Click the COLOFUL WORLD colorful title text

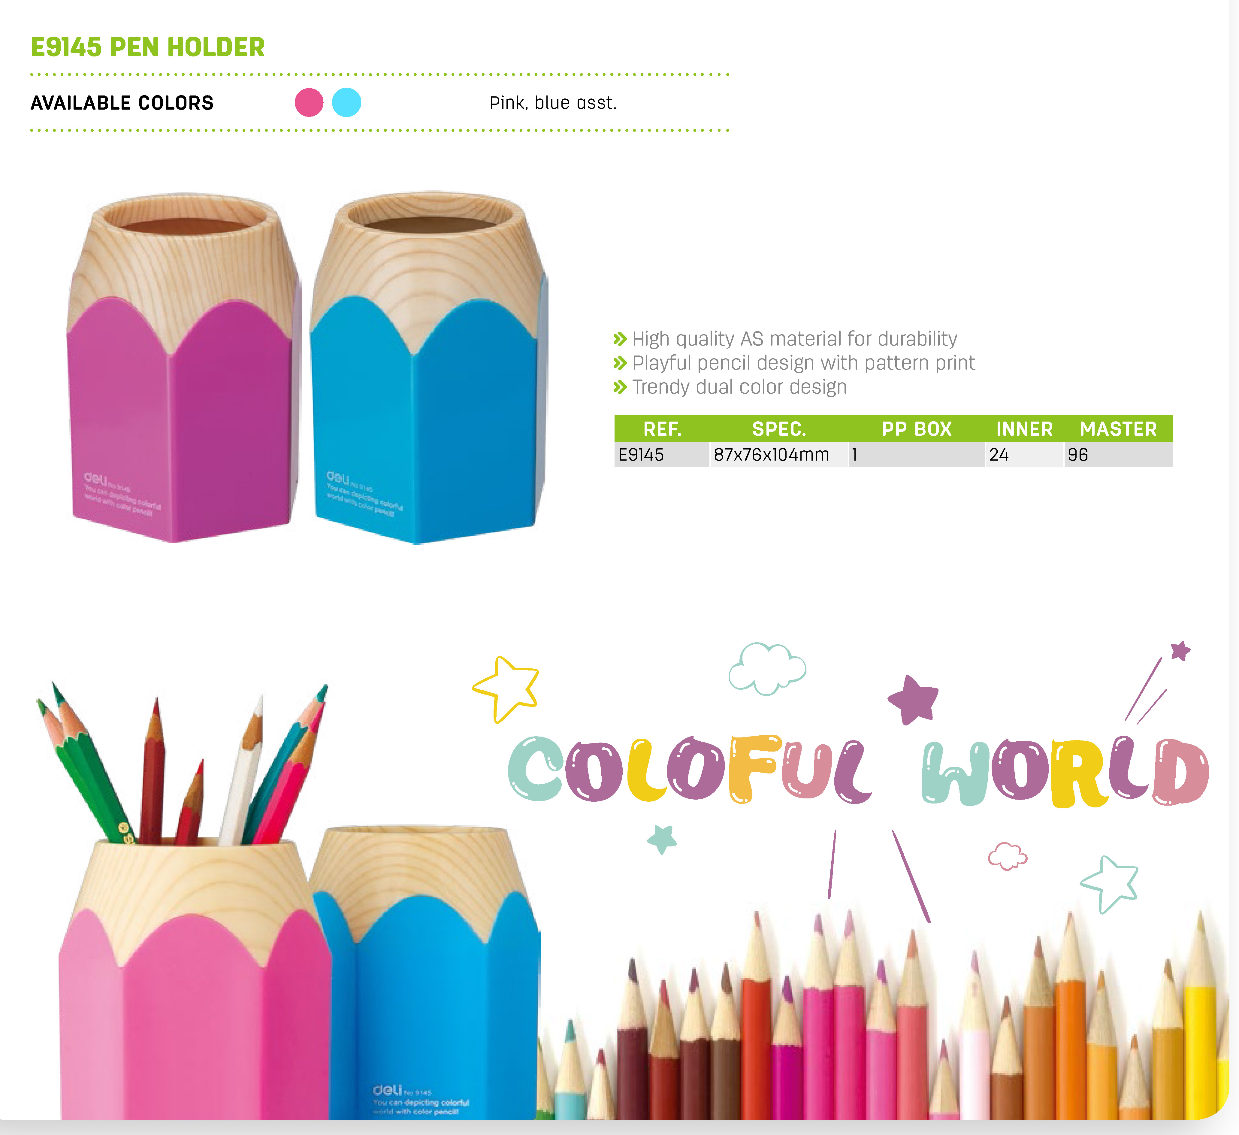click(x=859, y=770)
